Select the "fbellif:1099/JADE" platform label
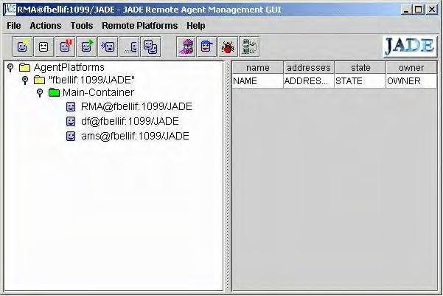The image size is (443, 296). tap(91, 80)
